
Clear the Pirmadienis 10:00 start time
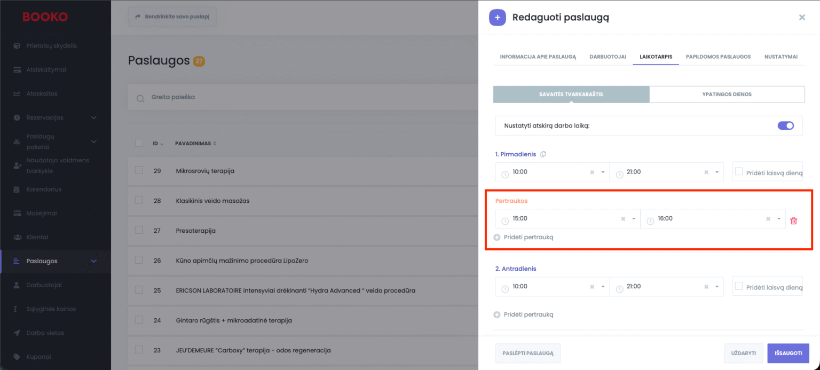pyautogui.click(x=592, y=172)
